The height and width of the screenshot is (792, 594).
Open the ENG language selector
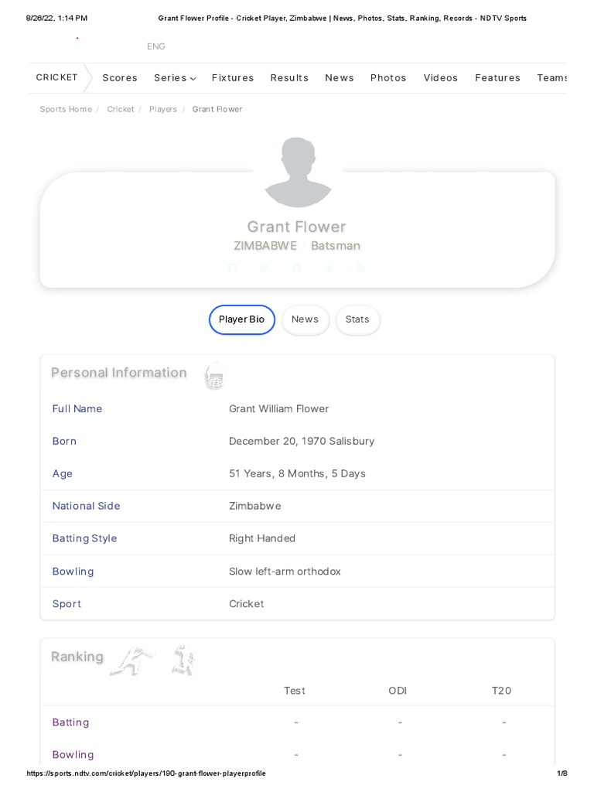[156, 46]
